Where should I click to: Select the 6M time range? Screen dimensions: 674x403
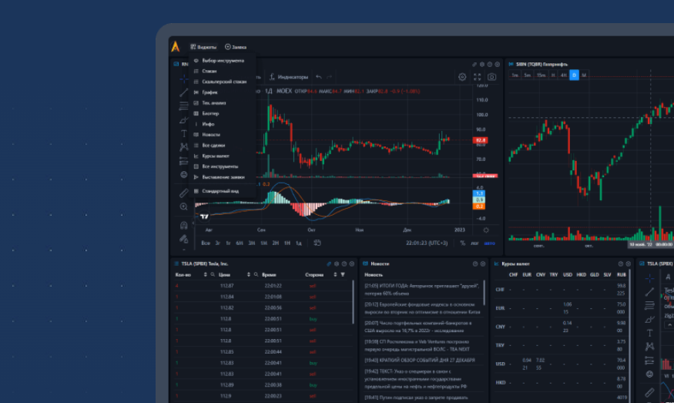(x=240, y=243)
